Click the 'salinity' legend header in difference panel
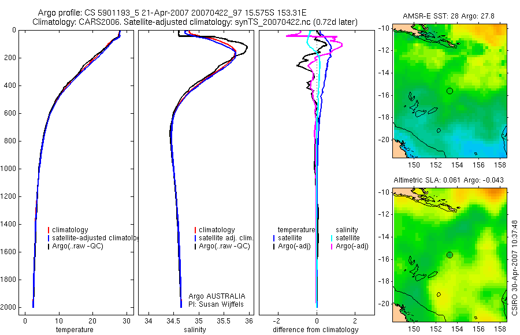 [347, 230]
